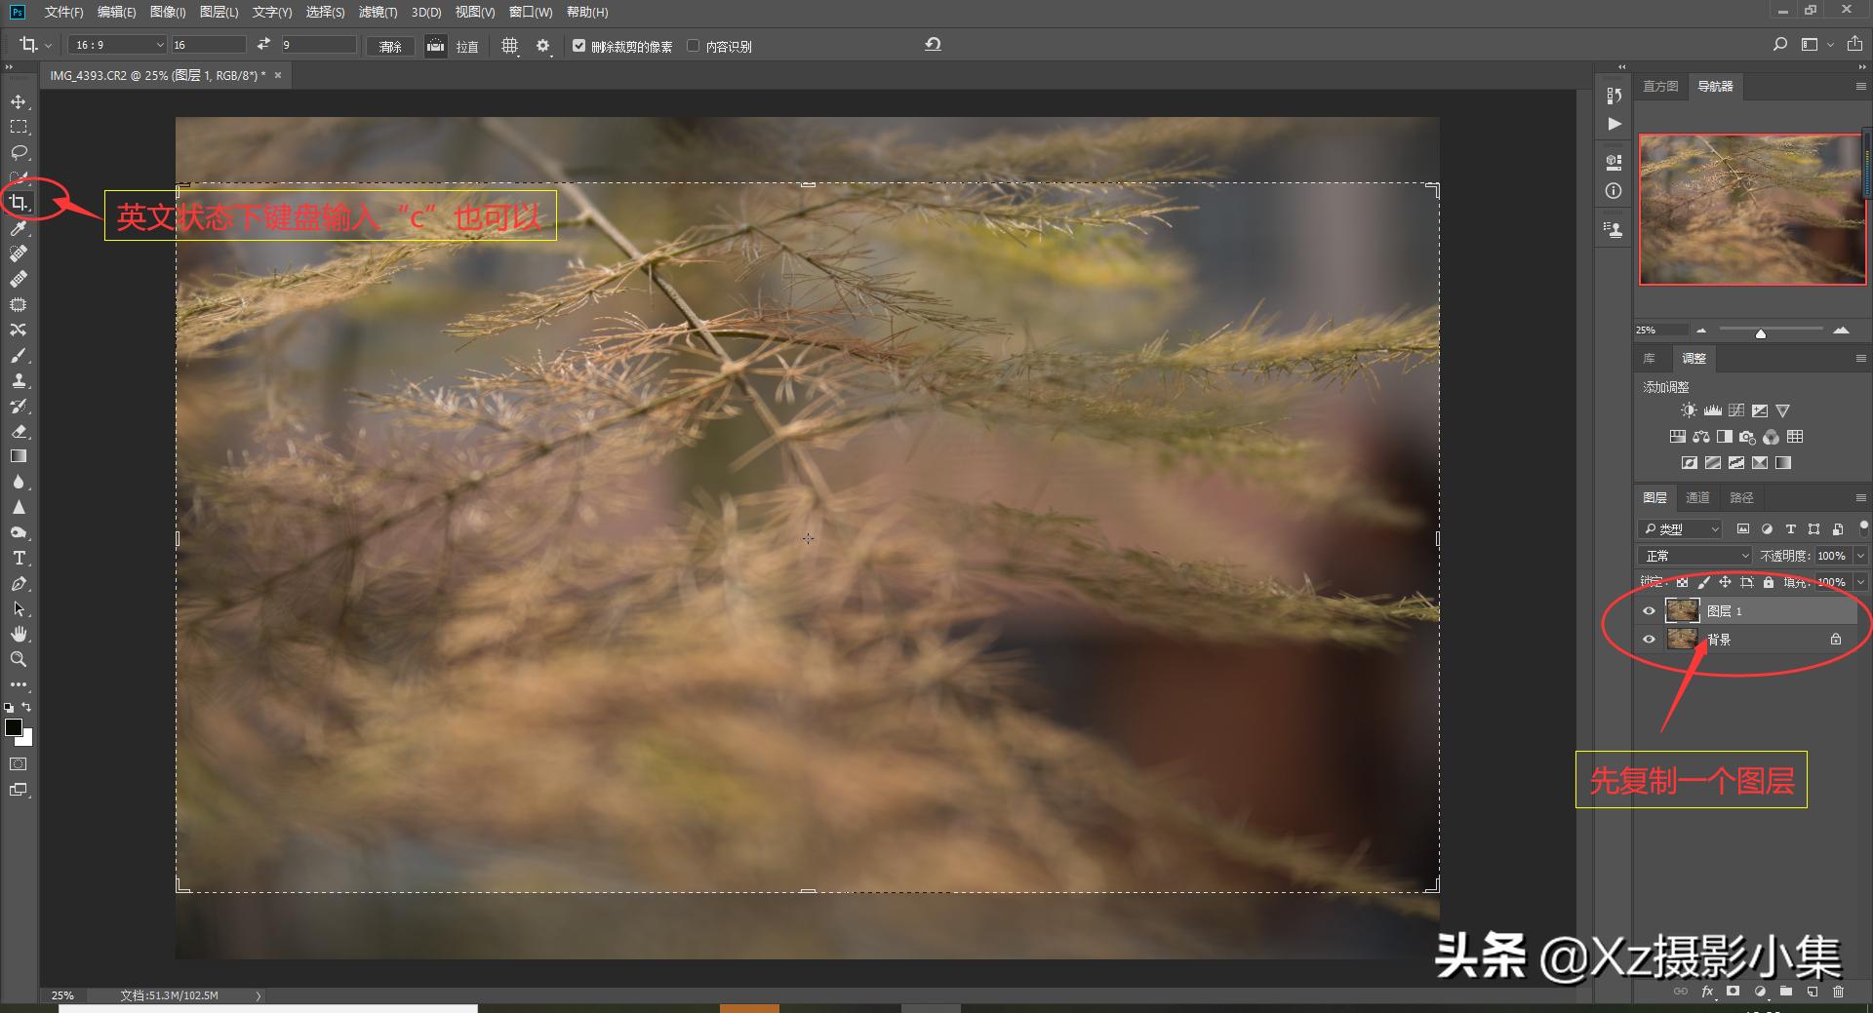This screenshot has width=1873, height=1013.
Task: Select the Crop tool in the toolbox
Action: tap(19, 203)
